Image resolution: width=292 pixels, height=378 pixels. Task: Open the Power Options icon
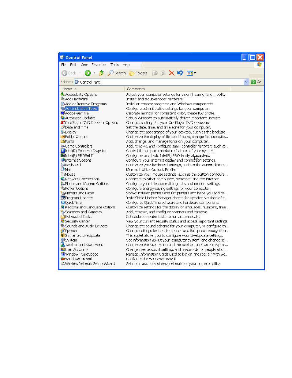tap(63, 189)
